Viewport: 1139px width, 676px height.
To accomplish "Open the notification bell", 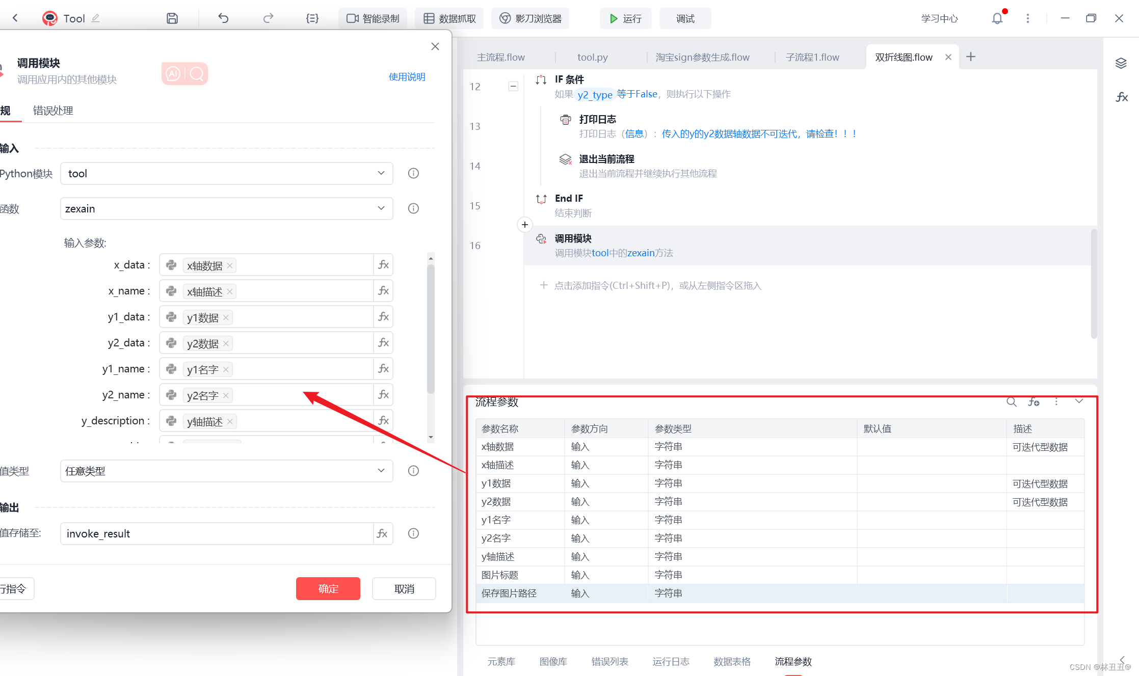I will tap(997, 18).
